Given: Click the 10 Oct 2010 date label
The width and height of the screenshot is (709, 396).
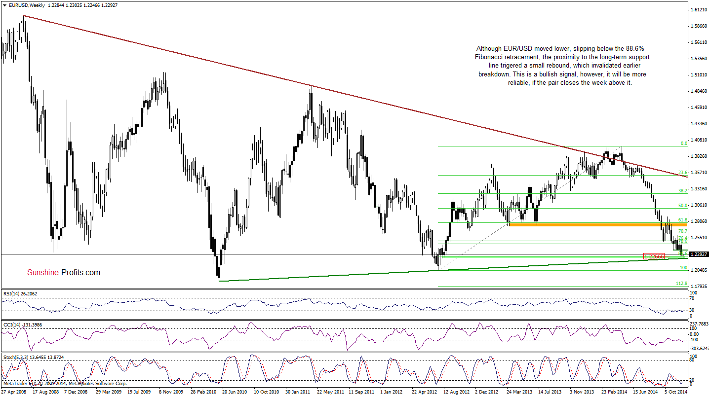Looking at the screenshot, I should (x=266, y=392).
